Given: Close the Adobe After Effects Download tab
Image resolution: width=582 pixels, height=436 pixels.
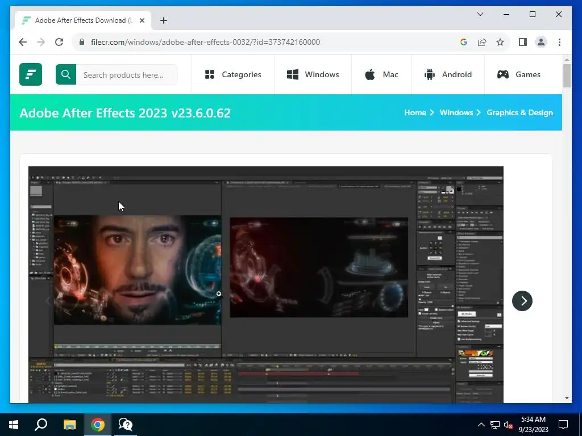Looking at the screenshot, I should pyautogui.click(x=142, y=20).
